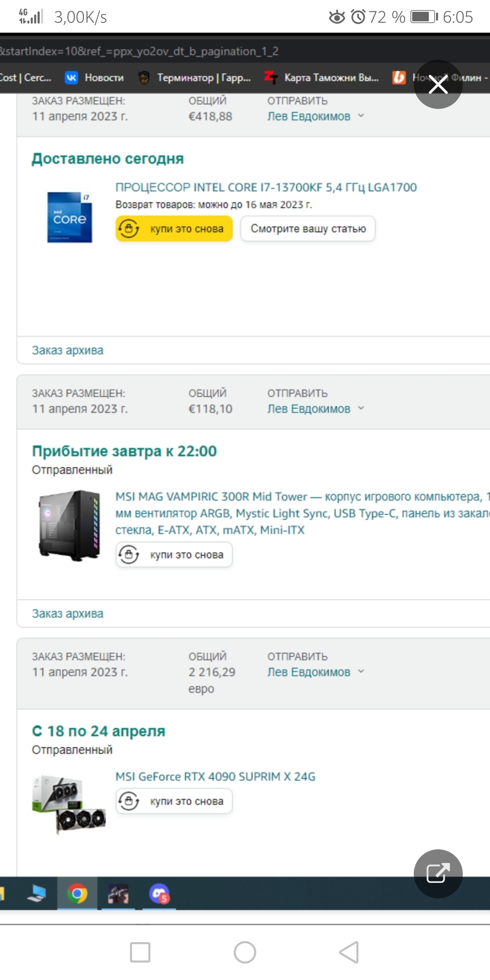This screenshot has width=490, height=980.
Task: Close the image viewer with X button
Action: 438,84
